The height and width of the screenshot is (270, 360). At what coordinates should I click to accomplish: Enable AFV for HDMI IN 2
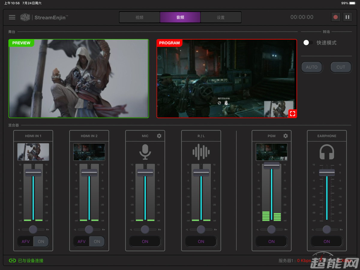click(82, 241)
